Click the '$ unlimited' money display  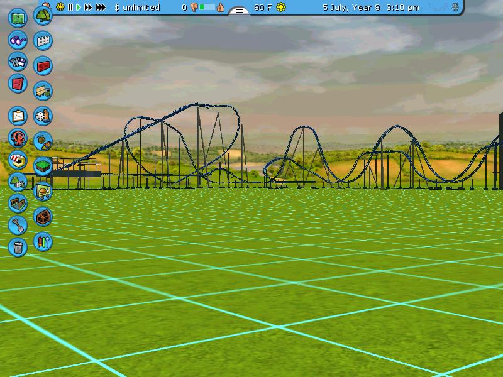[137, 8]
